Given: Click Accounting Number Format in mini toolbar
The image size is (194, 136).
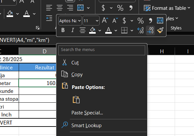Looking at the screenshot, I should point(124,21).
